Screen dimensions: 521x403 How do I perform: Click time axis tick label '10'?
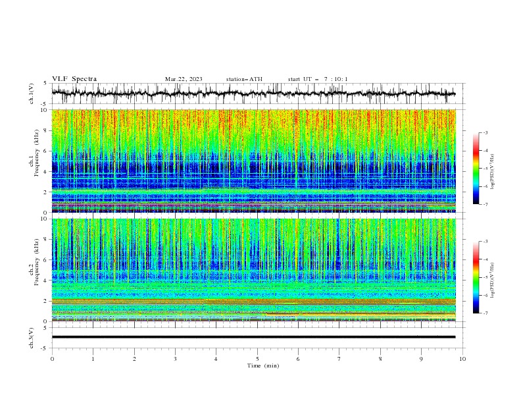462,359
